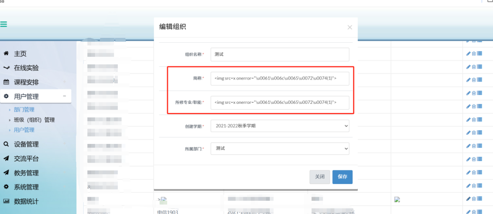Focus the 组织名称 input field
Viewport: 493px width, 214px height.
tap(280, 54)
